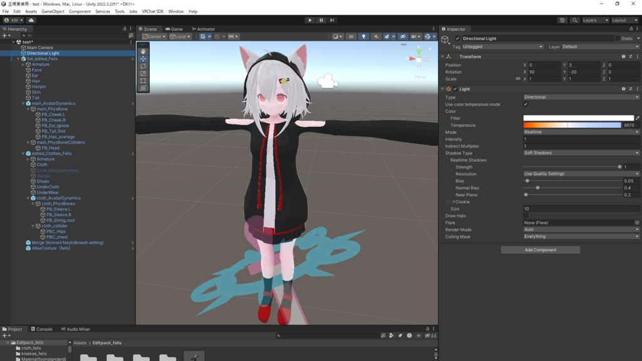Open the Tag Untagged dropdown
Screen dimensions: 642x361
tap(502, 46)
